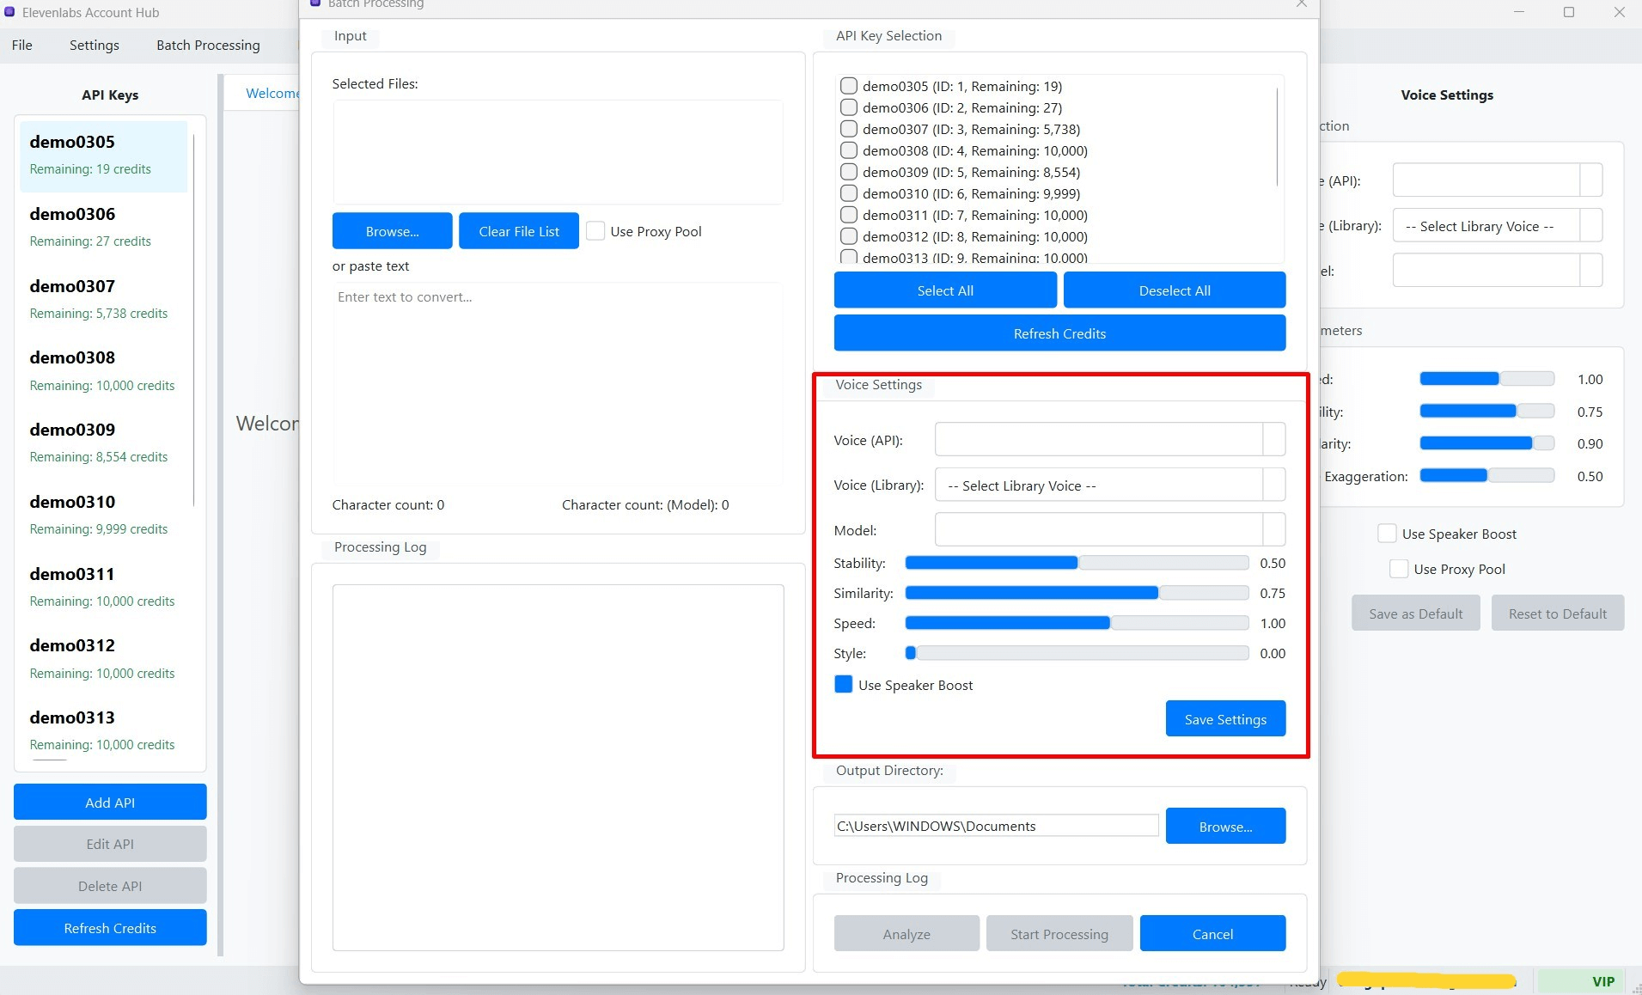Toggle Use Proxy Pool in main window
The image size is (1642, 995).
click(1399, 569)
